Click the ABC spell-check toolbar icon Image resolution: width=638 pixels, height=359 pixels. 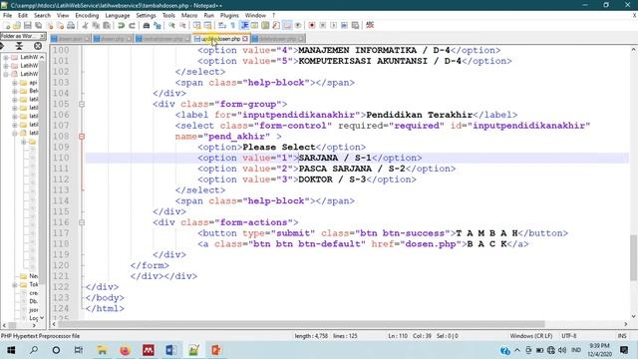(370, 25)
